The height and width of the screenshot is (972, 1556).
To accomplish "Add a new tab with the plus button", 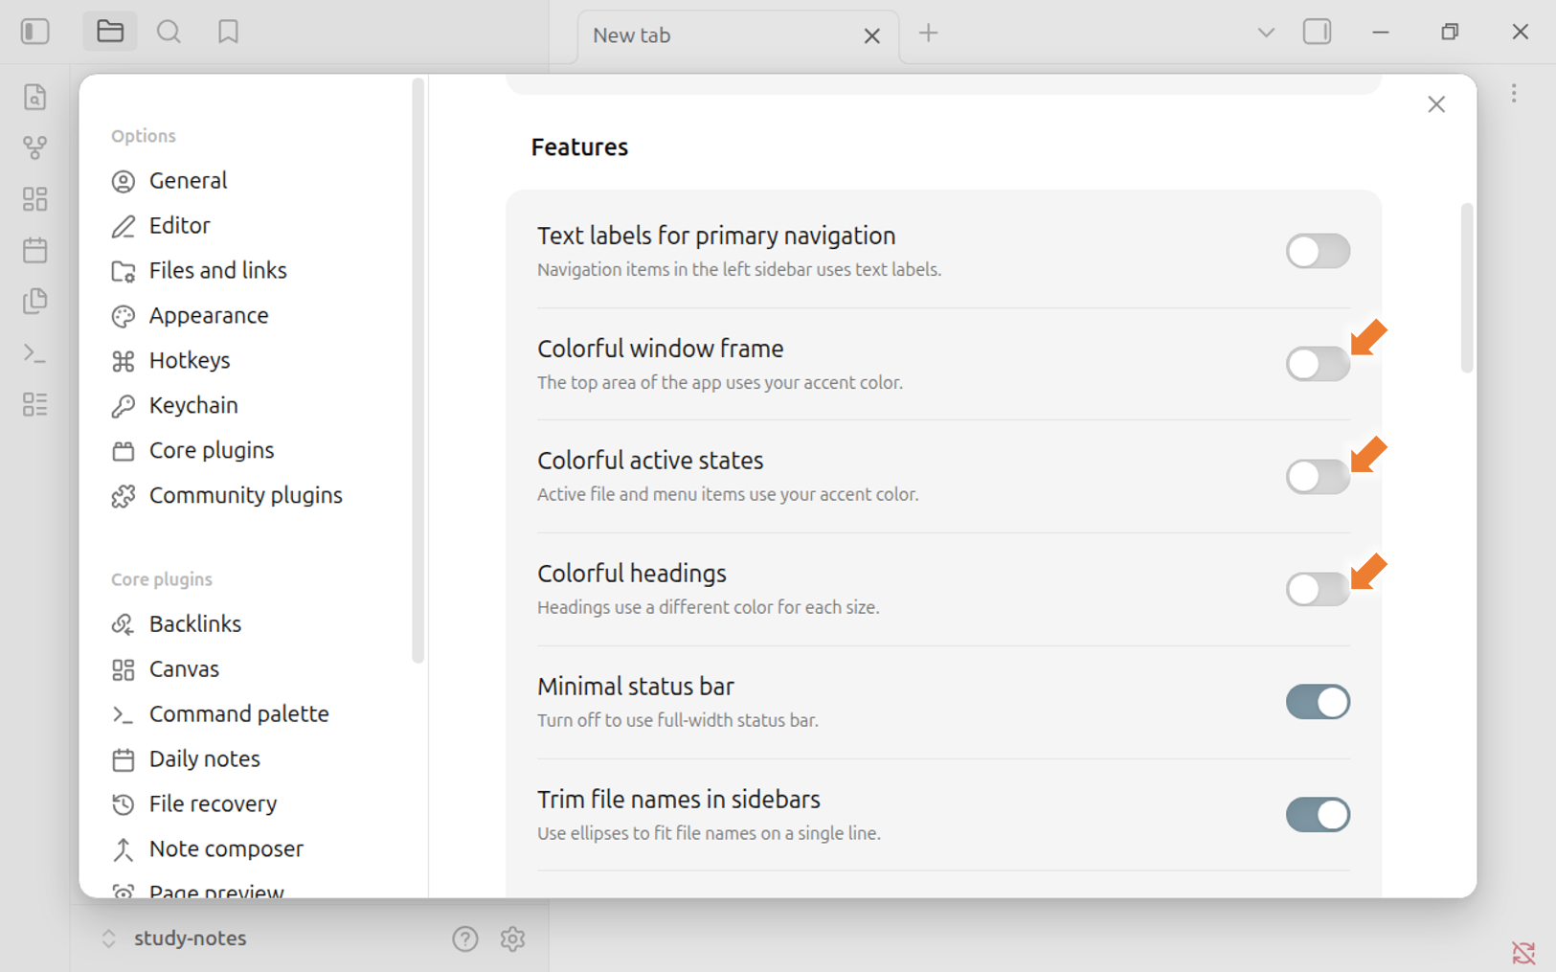I will [928, 34].
